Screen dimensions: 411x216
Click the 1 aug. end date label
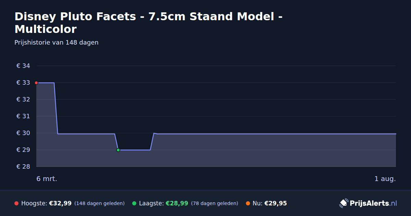pos(385,179)
